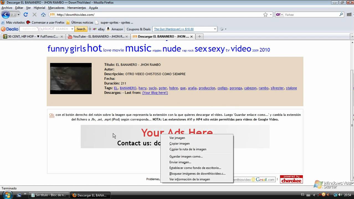
Task: Click the Yahoo search magnifier icon
Action: tap(341, 15)
